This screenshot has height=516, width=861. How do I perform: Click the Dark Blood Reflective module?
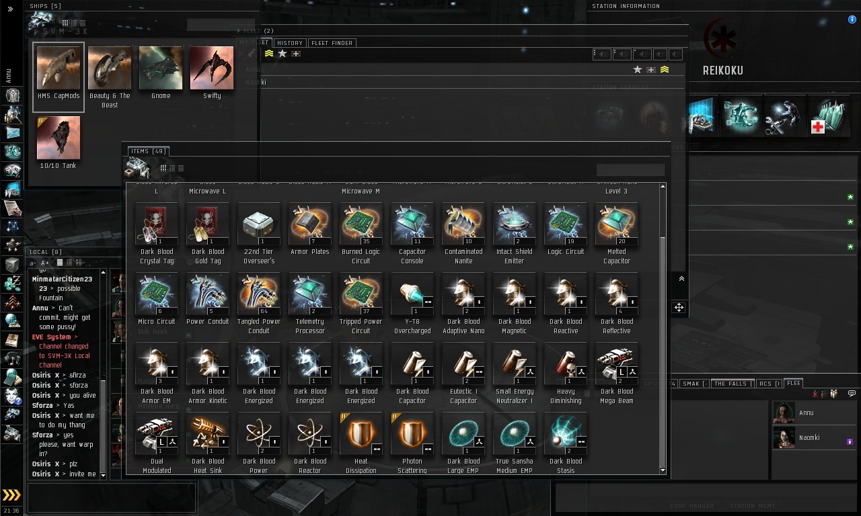point(617,303)
